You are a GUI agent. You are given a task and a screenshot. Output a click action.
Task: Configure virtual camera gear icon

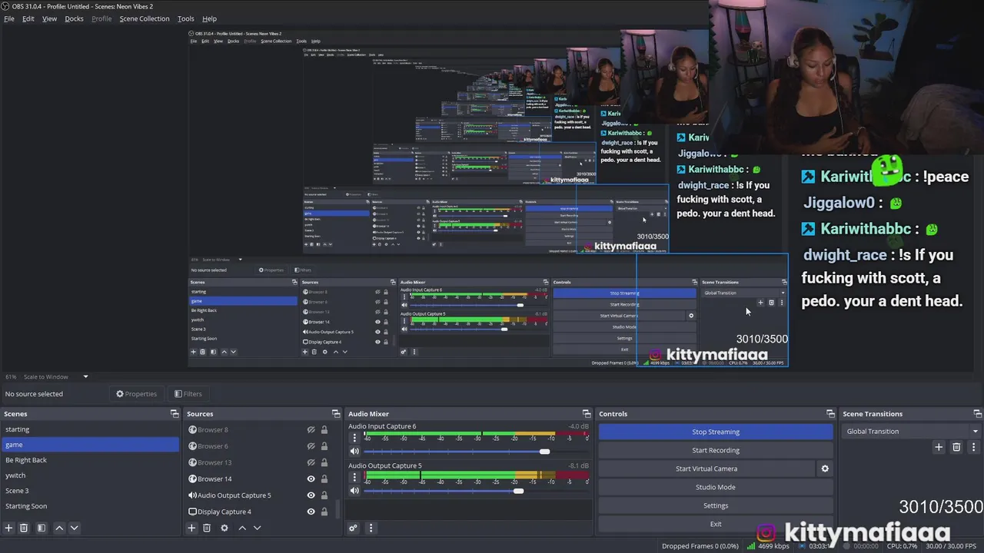pyautogui.click(x=825, y=469)
